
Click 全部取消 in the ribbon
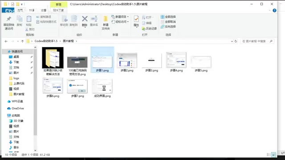(x=168, y=22)
